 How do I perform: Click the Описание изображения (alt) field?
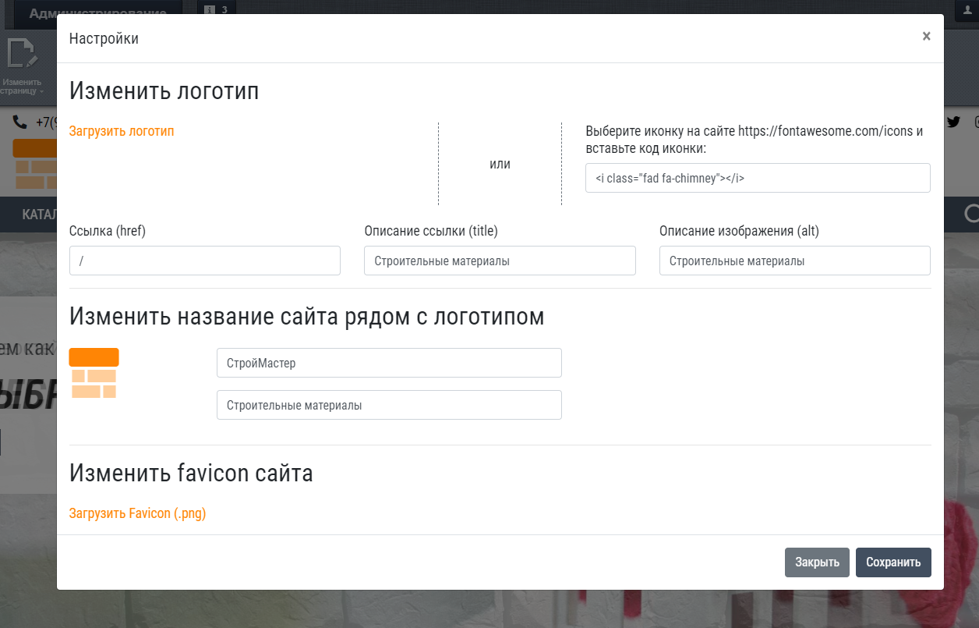coord(794,261)
